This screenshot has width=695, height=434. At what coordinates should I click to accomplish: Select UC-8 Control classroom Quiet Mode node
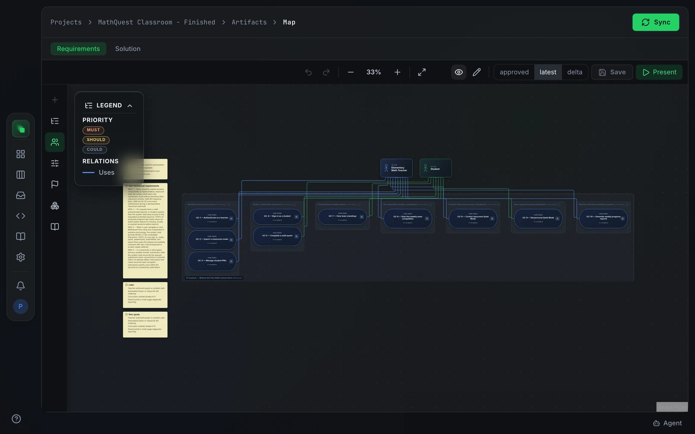click(473, 218)
